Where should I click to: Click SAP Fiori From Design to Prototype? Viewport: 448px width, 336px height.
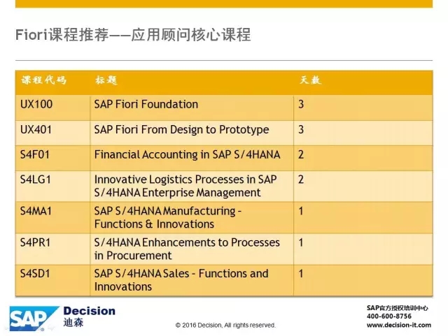point(181,130)
